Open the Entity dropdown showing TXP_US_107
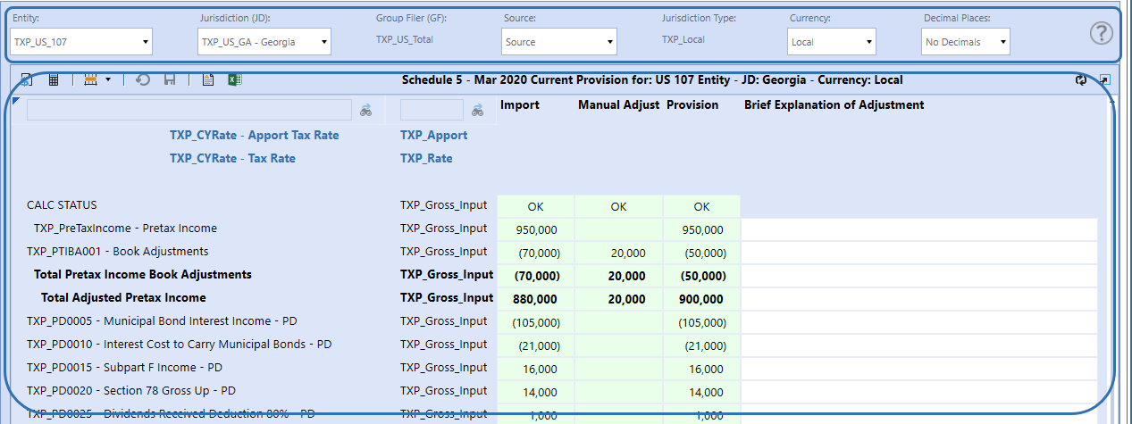Image resolution: width=1132 pixels, height=424 pixels. point(81,42)
